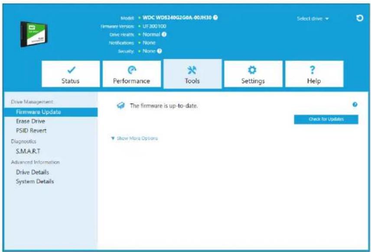Click the model name WDC WDS240G2G0A-00JH30
371x252 pixels.
(177, 18)
